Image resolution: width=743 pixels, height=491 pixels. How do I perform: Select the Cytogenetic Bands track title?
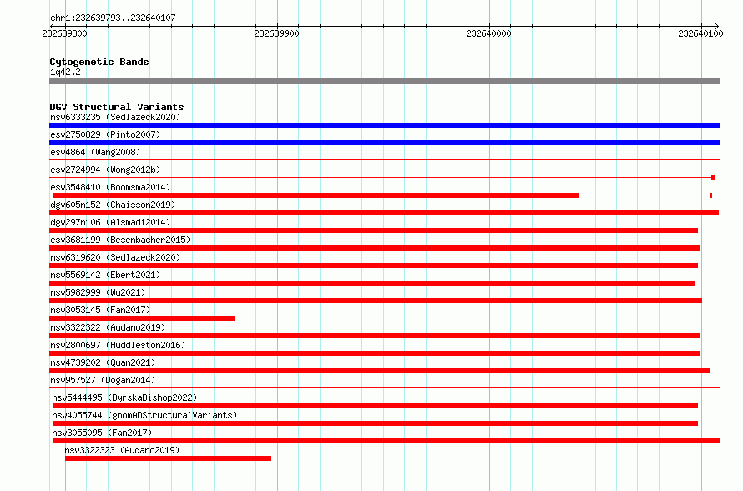click(99, 62)
